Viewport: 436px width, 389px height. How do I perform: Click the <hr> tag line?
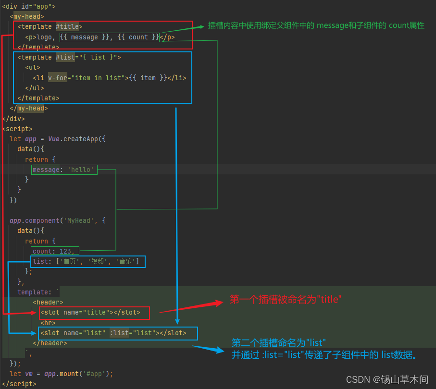coord(48,323)
